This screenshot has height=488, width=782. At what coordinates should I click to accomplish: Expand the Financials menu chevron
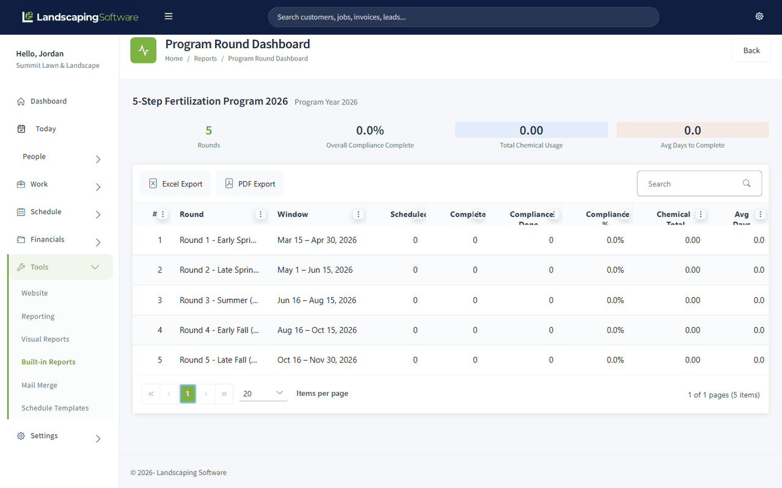(x=98, y=242)
